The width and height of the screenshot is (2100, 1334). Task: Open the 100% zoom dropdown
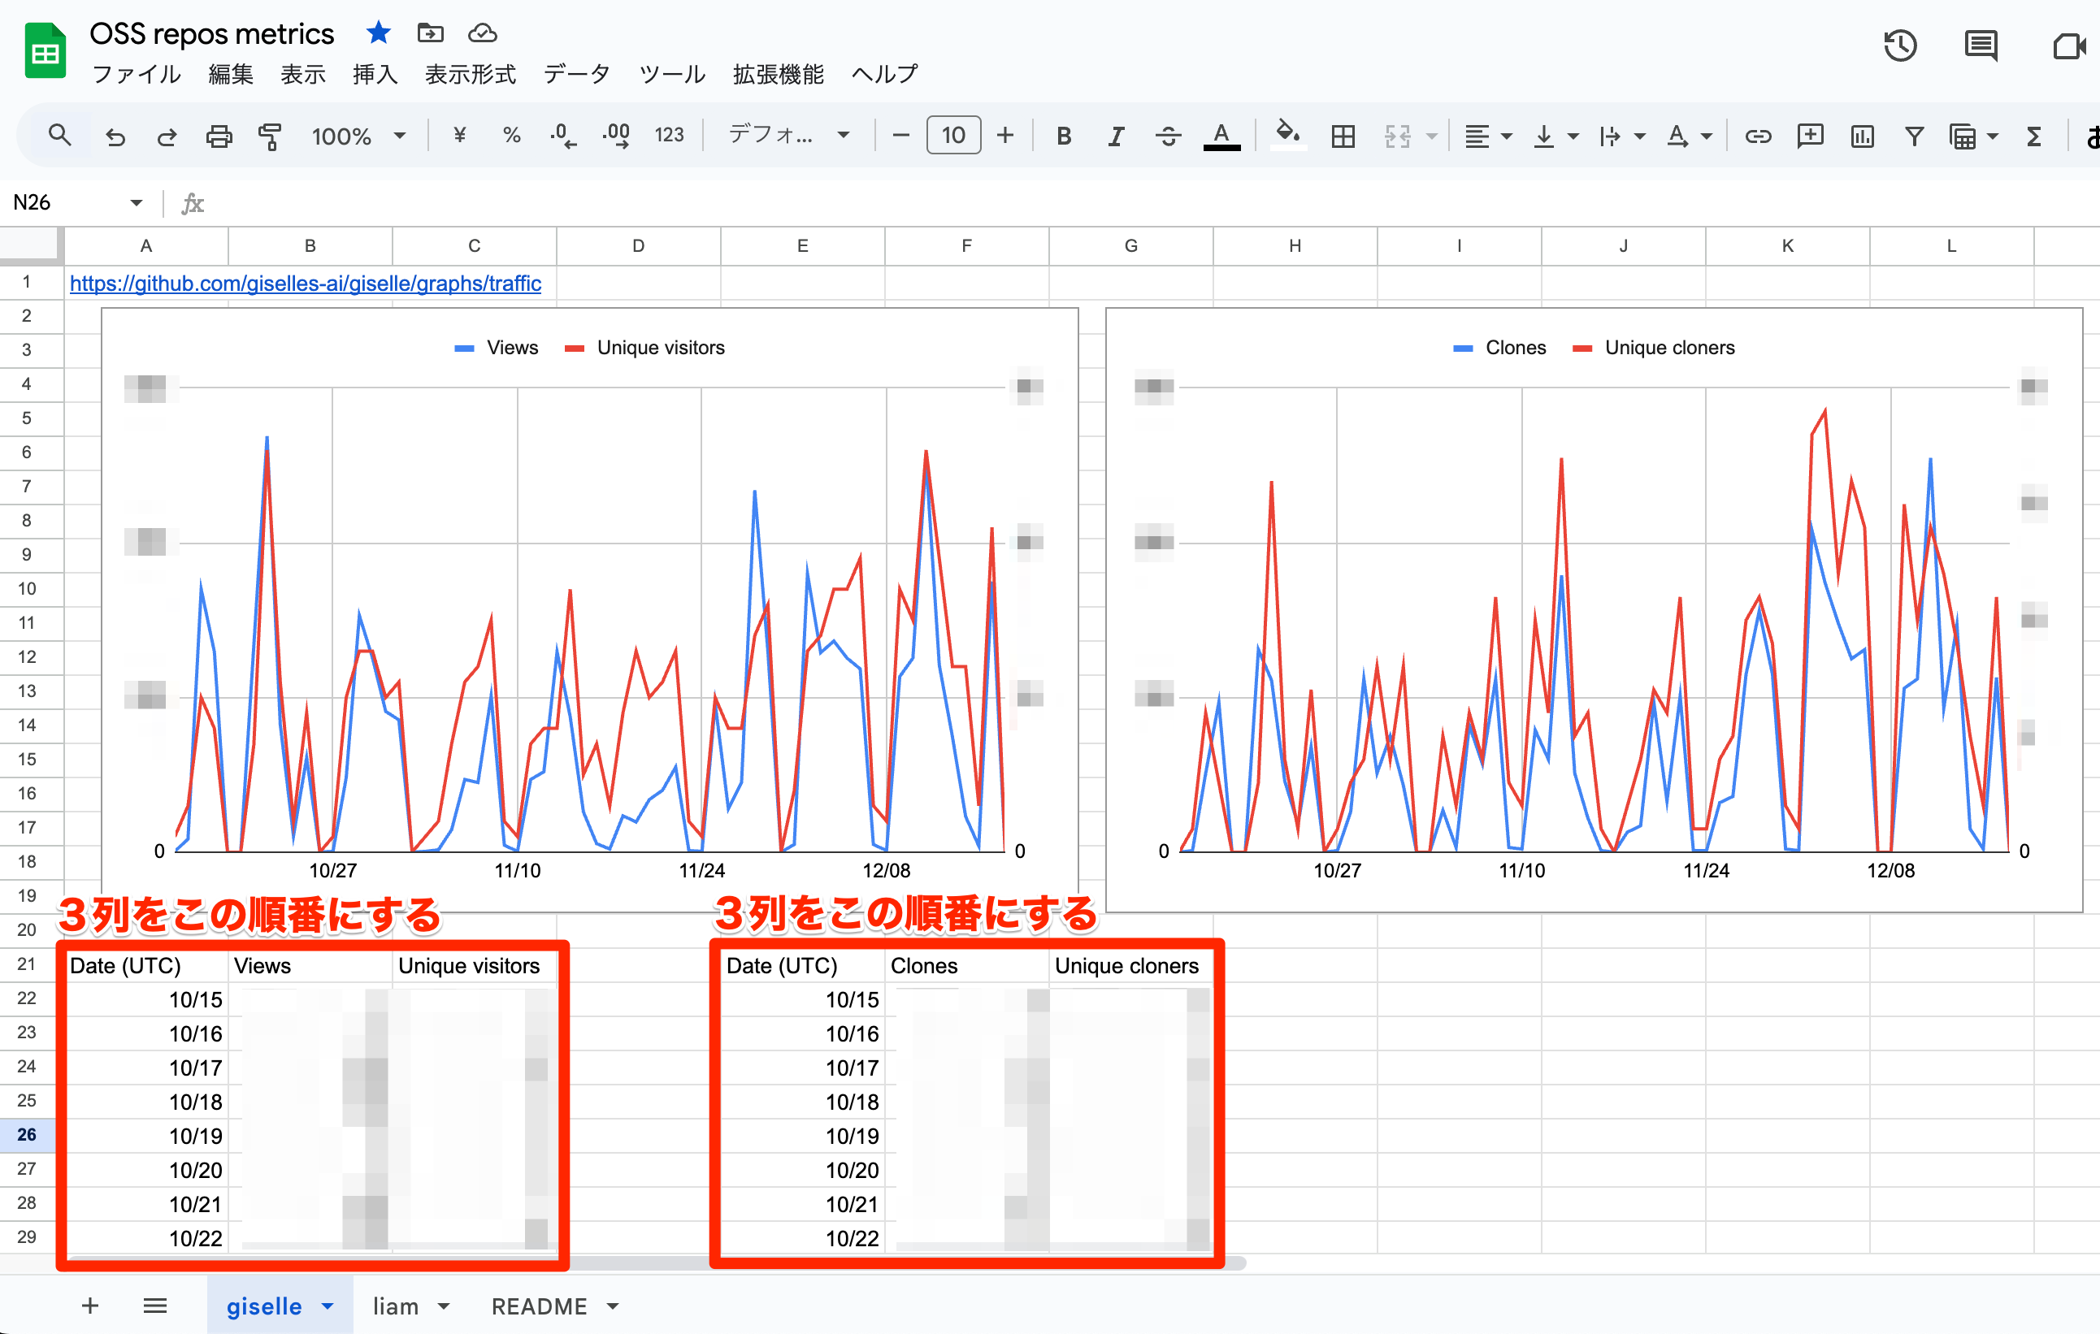[358, 135]
